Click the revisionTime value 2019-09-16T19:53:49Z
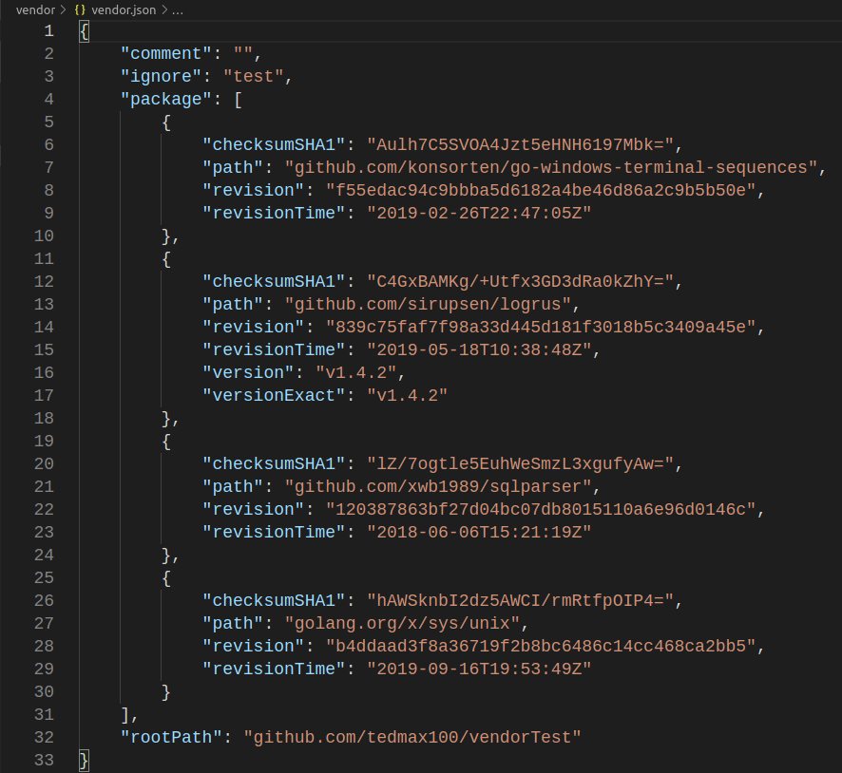This screenshot has height=773, width=842. 479,669
